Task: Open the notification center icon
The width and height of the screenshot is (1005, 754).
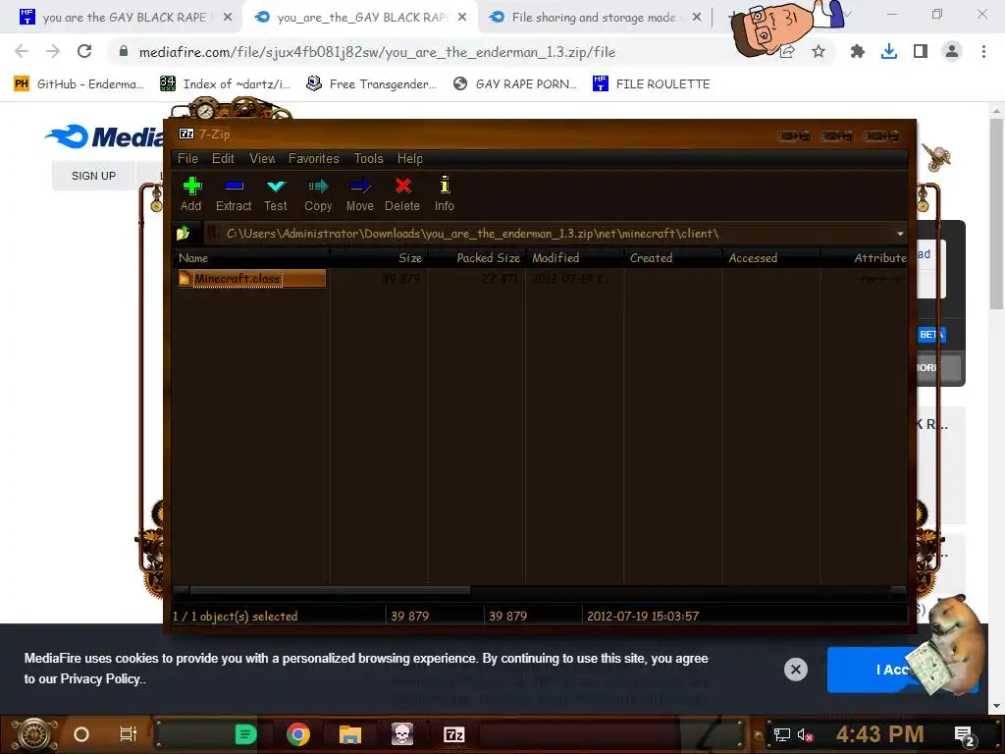Action: 964,734
